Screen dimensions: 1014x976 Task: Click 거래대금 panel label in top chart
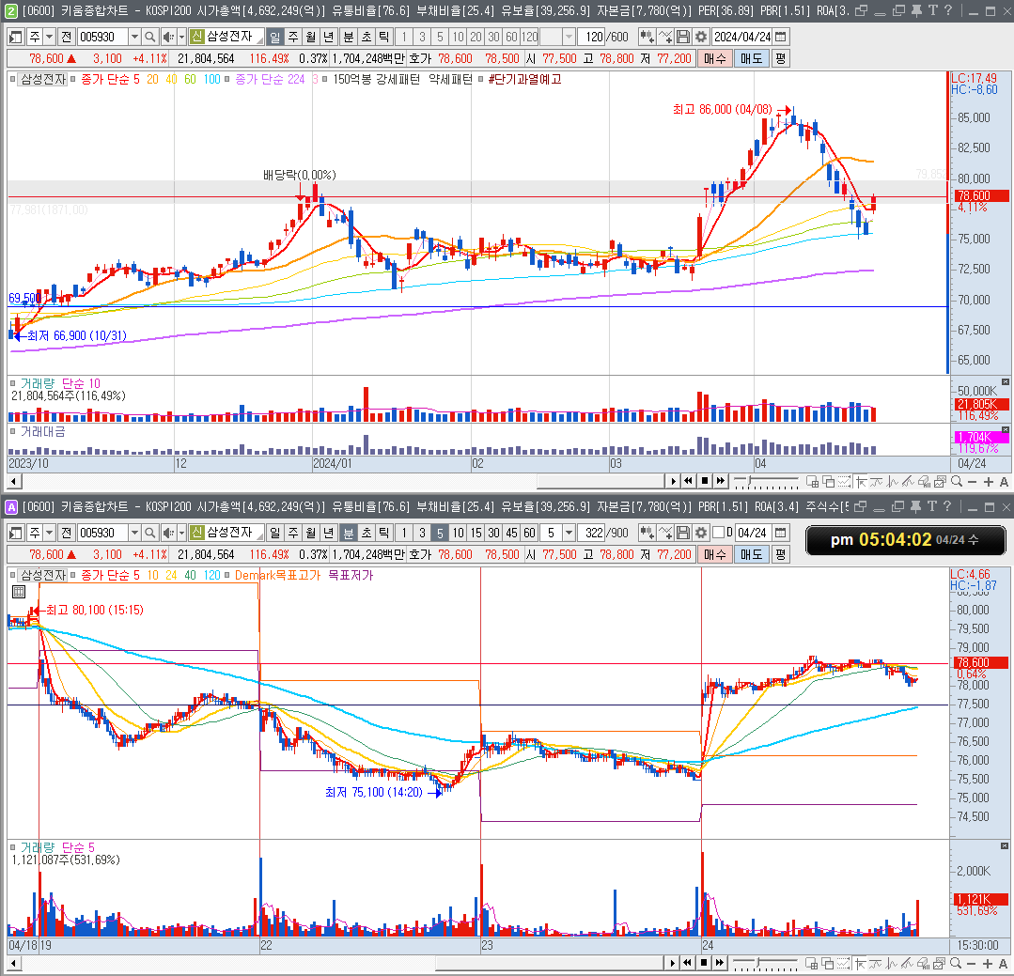pos(42,431)
